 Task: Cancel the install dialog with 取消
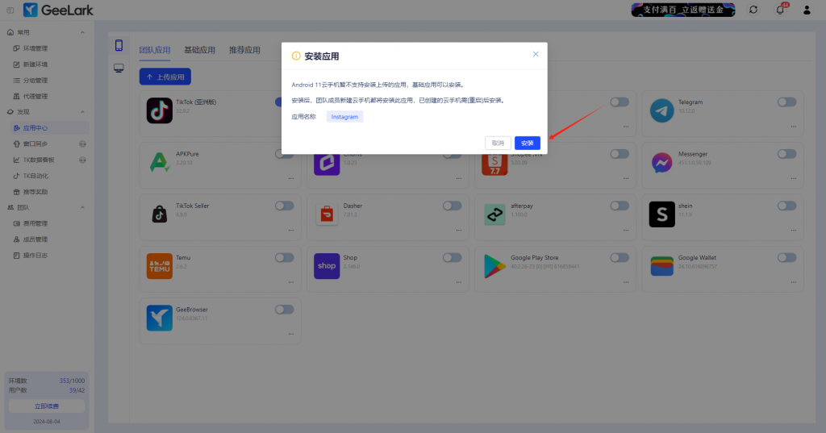coord(498,143)
